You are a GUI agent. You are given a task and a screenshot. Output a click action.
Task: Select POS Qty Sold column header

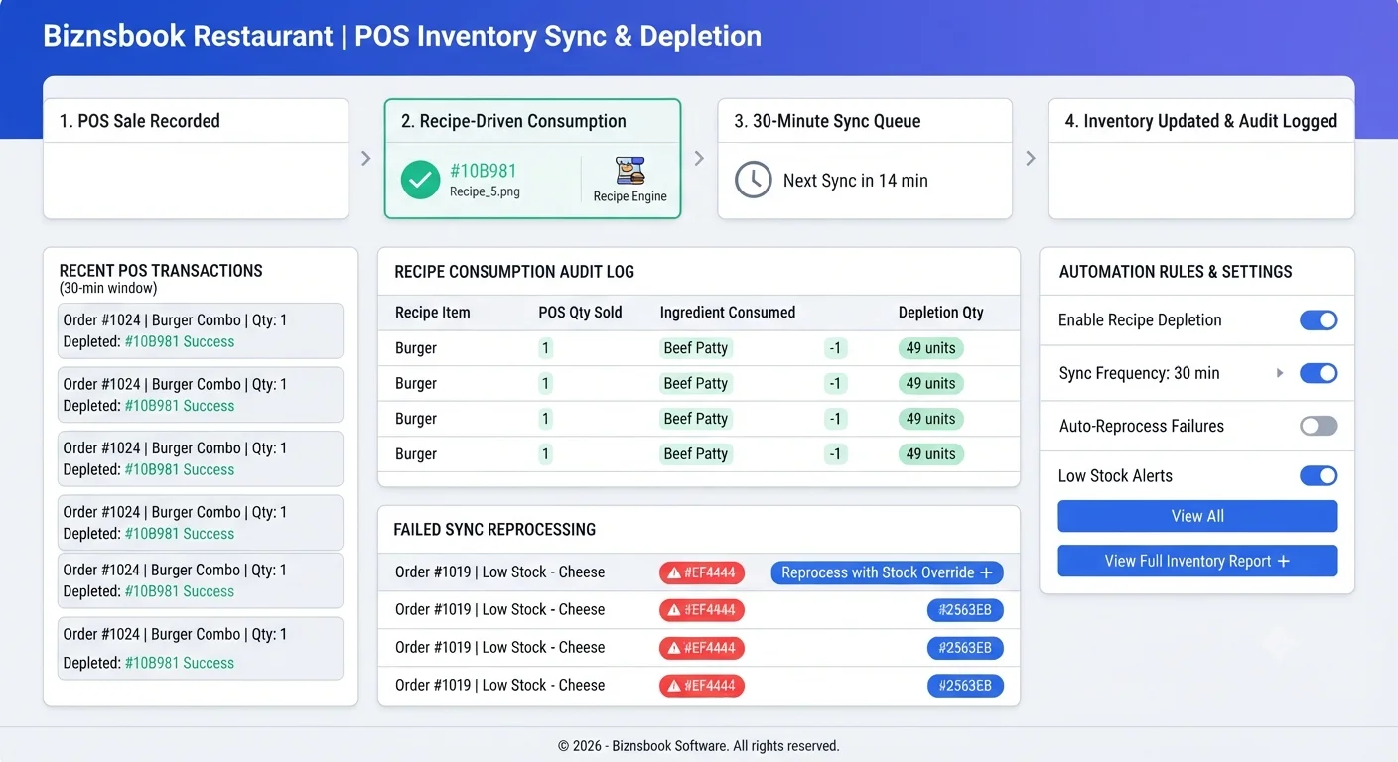[x=580, y=313]
